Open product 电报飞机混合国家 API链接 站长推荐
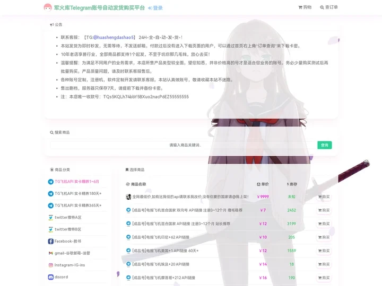382x286 pixels. tap(181, 224)
